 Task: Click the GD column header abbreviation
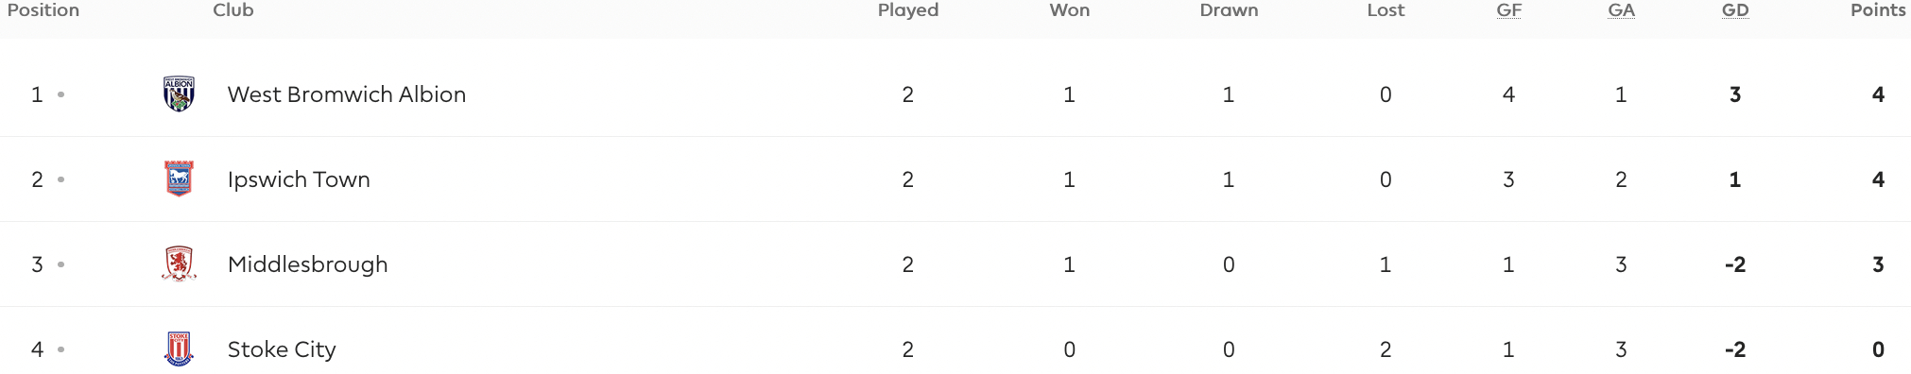tap(1735, 10)
